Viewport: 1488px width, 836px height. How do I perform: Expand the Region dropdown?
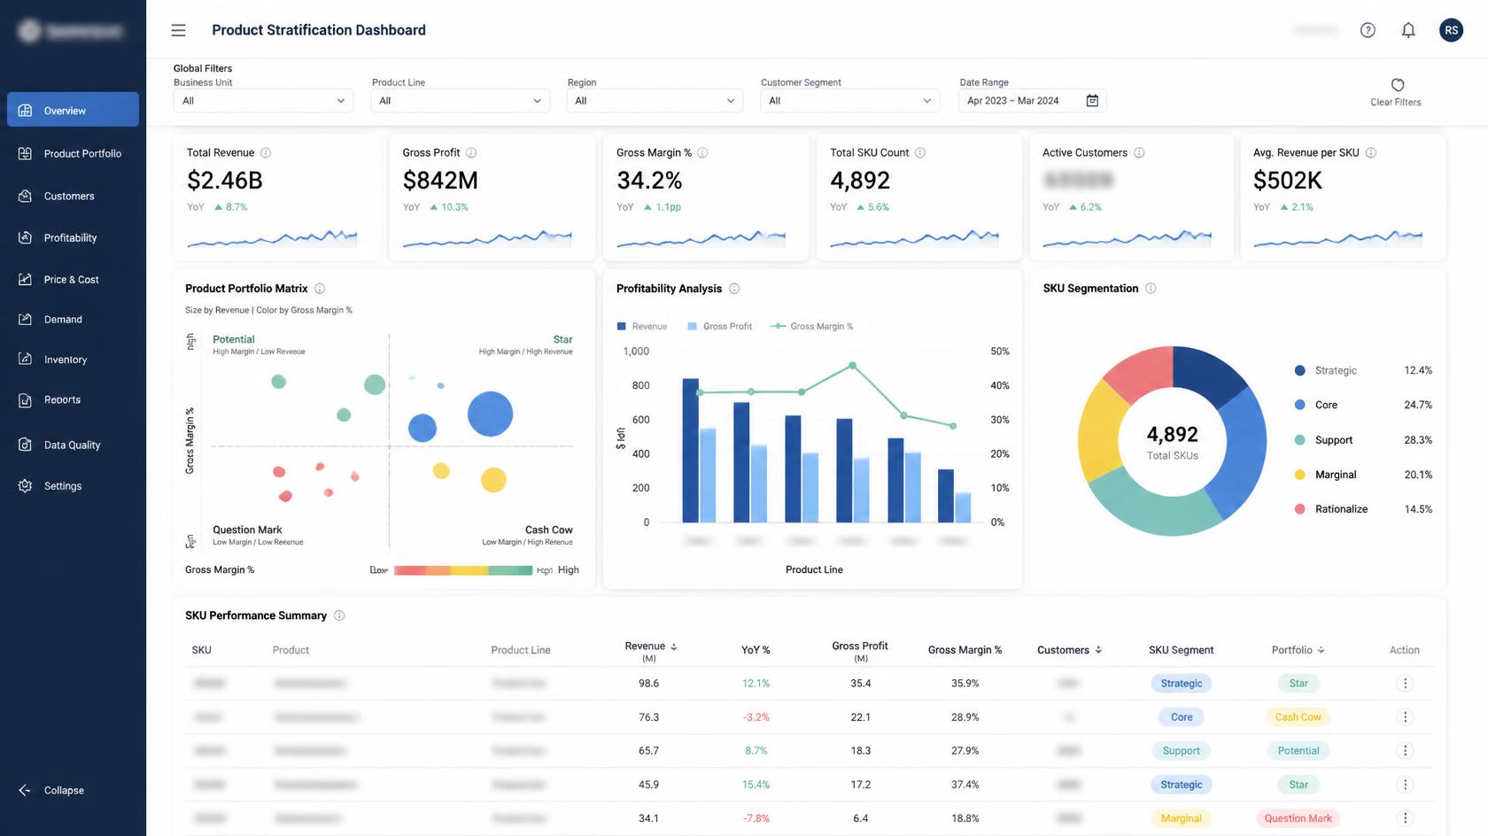[655, 101]
